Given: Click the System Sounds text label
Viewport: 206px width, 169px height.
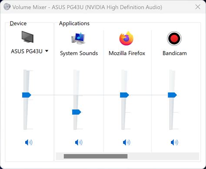Looking at the screenshot, I should point(79,53).
